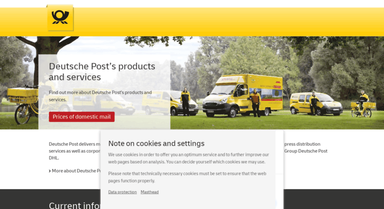Click the Deutsche Post delivers intro paragraph
Viewport: 384px width, 209px height.
tap(75, 151)
